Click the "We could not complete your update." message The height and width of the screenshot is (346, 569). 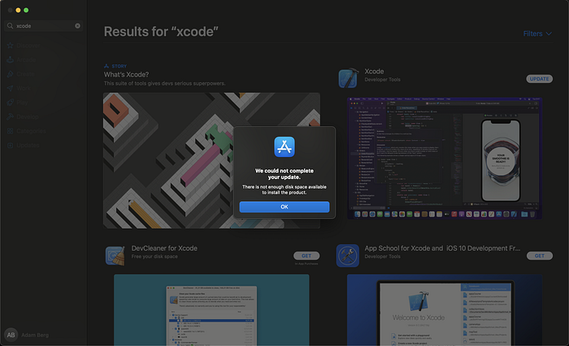point(284,173)
